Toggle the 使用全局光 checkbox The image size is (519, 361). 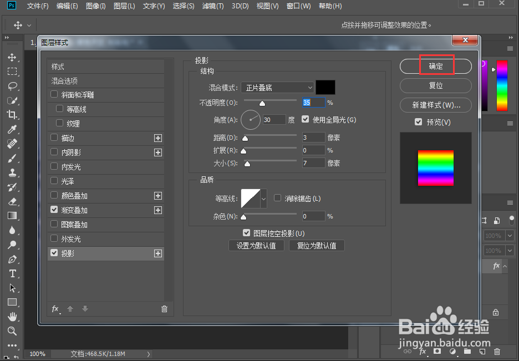(x=305, y=119)
